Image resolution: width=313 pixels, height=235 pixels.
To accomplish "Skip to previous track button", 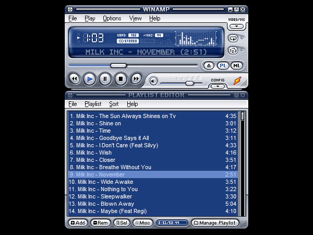I will tap(75, 79).
